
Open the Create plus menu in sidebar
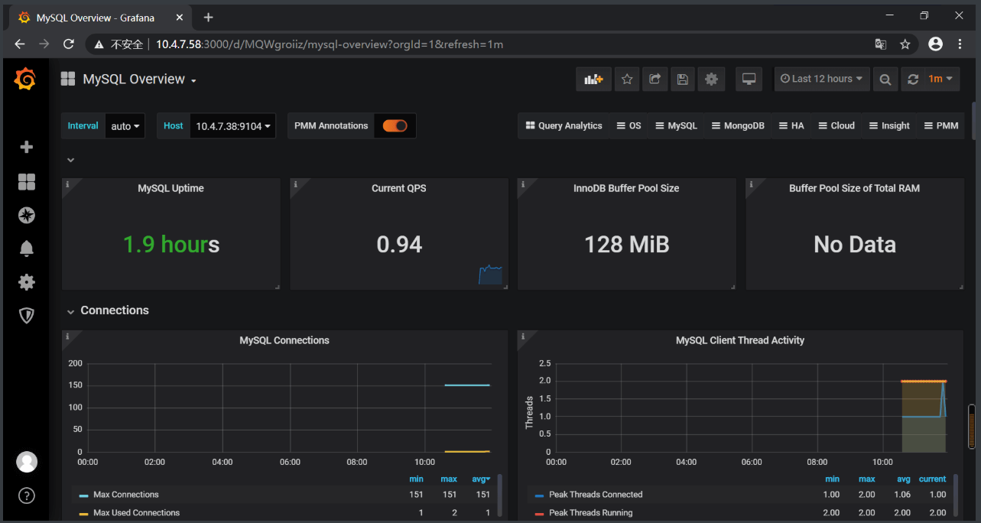tap(27, 147)
